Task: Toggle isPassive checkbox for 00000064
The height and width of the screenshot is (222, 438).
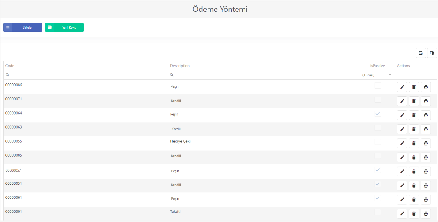Action: click(x=378, y=113)
